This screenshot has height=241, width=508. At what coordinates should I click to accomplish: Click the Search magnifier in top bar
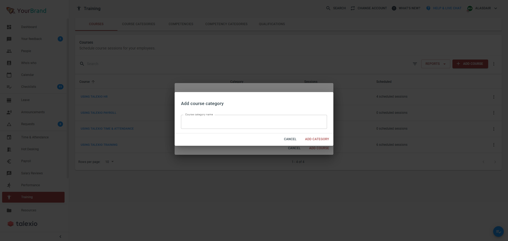coord(328,8)
